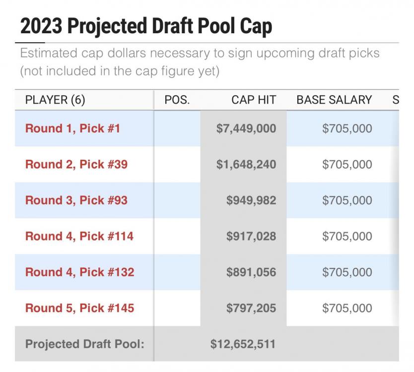Sort table by CAP HIT column header

click(254, 100)
